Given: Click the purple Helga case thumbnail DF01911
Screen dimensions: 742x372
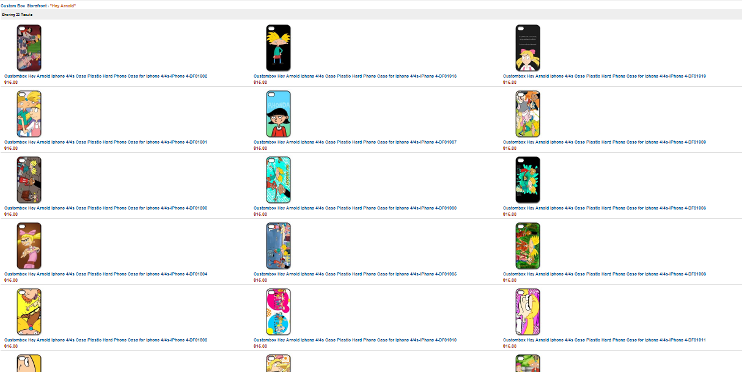Looking at the screenshot, I should (x=528, y=312).
